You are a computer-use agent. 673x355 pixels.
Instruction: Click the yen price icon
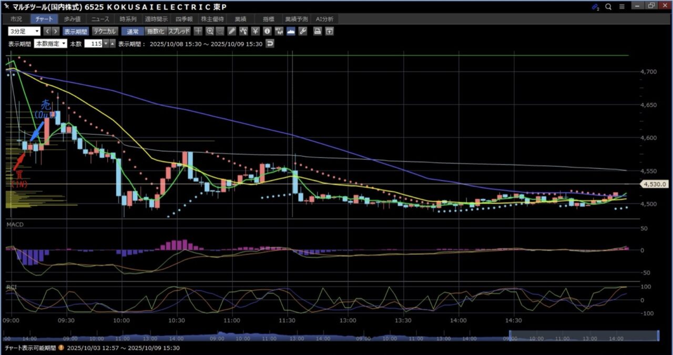click(255, 31)
